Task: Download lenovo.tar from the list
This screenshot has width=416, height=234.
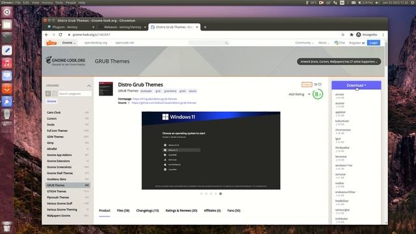Action: pos(341,157)
